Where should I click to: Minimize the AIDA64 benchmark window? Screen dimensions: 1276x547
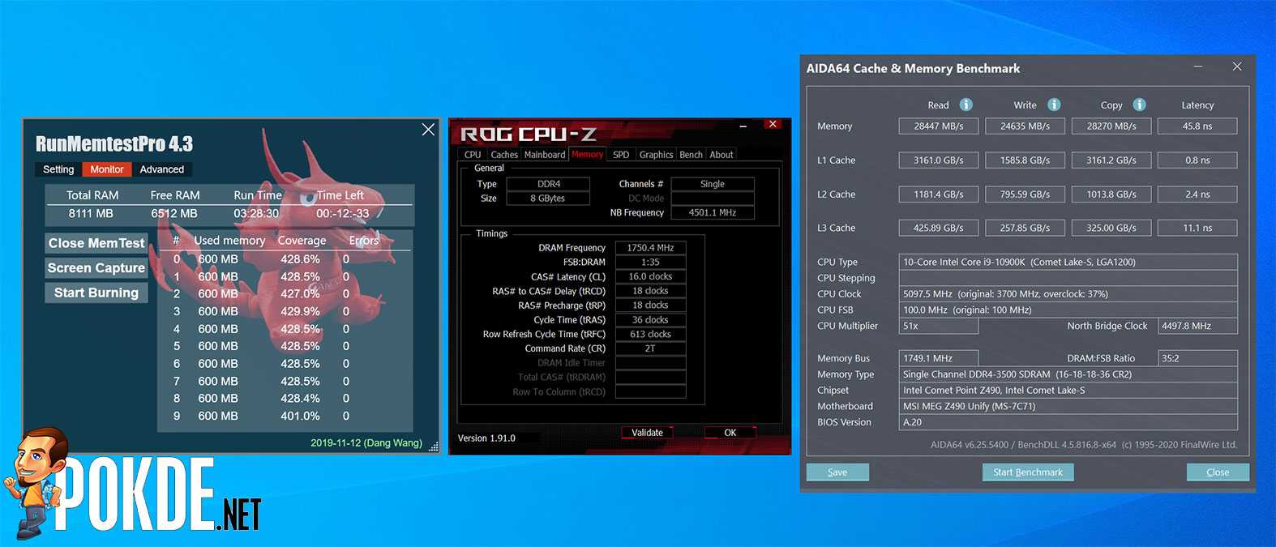[1198, 67]
